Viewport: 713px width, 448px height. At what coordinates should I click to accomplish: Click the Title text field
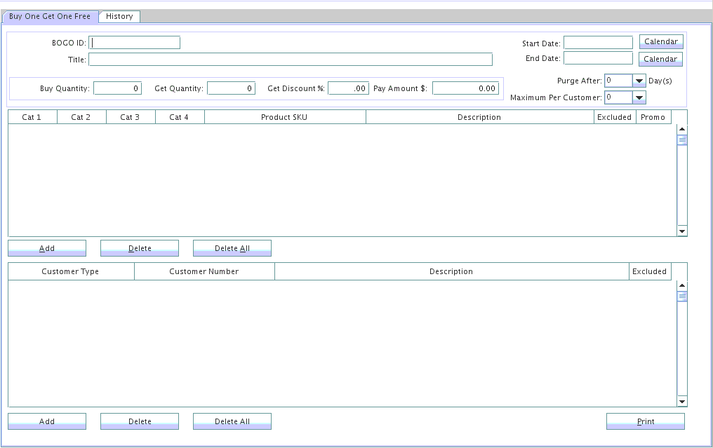point(290,60)
